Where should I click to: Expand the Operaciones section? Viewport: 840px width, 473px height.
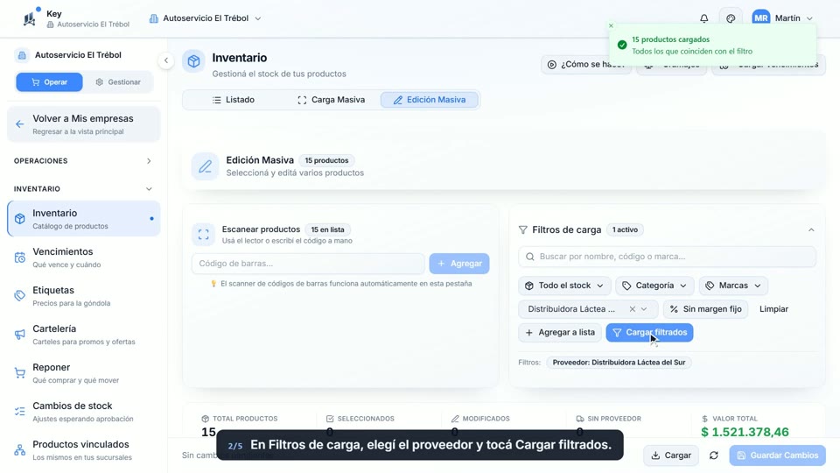(83, 161)
